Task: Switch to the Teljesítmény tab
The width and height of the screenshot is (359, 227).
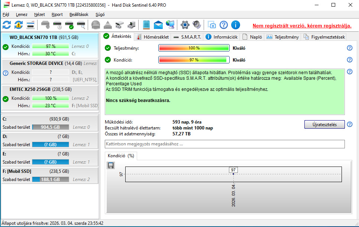Action: [282, 37]
